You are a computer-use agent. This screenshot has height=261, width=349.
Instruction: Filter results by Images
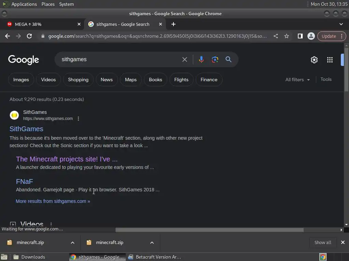click(21, 80)
